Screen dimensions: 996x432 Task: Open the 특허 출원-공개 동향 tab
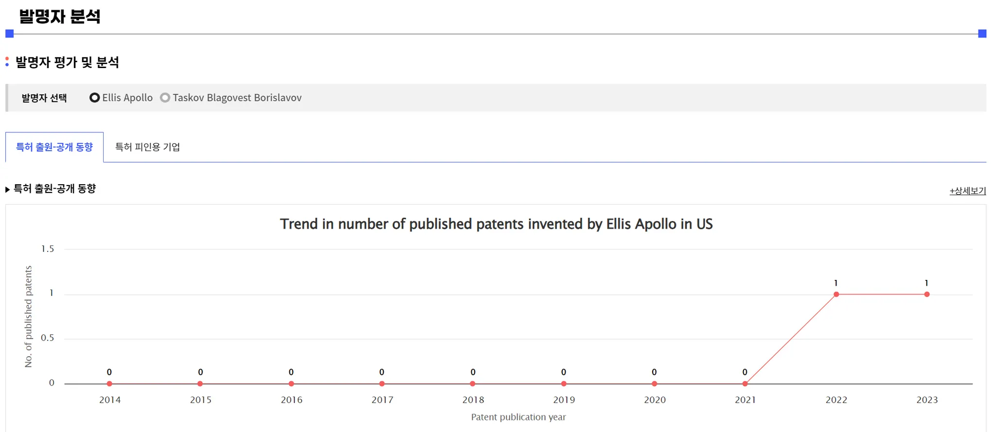(54, 147)
